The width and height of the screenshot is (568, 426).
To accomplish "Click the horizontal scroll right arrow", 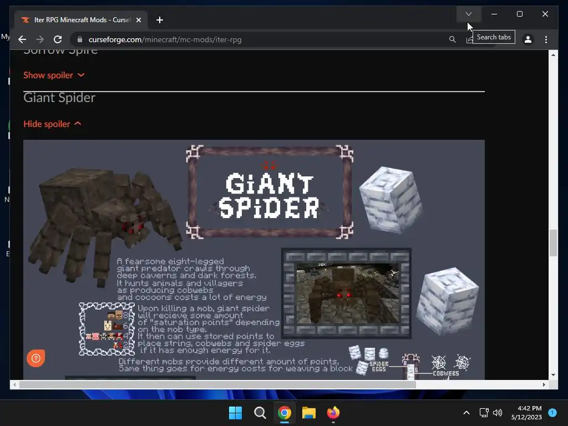I will click(544, 385).
